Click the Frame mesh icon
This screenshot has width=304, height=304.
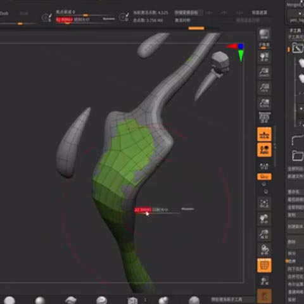click(264, 203)
